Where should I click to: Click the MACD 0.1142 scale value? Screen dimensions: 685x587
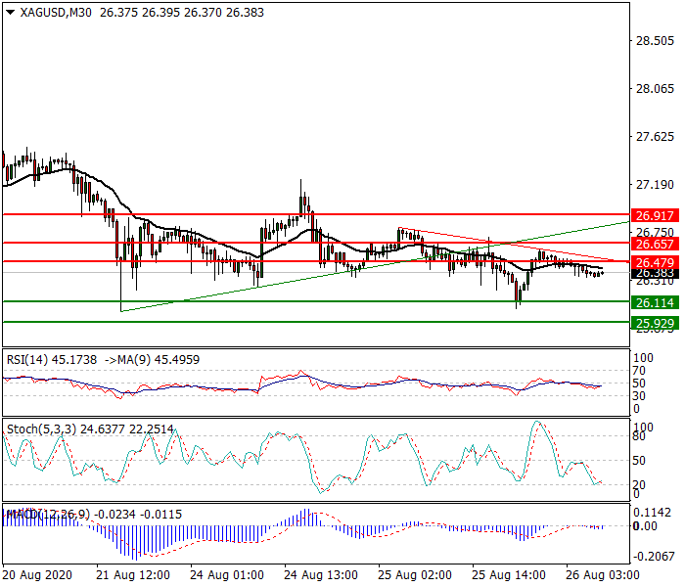point(652,513)
